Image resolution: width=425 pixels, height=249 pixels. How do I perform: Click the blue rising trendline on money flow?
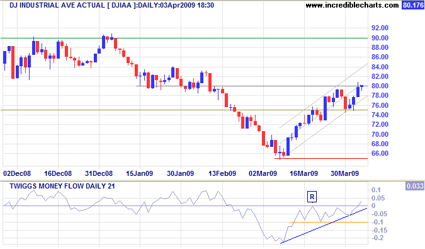tap(324, 226)
